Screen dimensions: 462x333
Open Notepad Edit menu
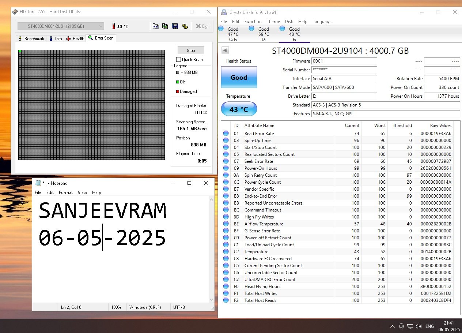[50, 192]
